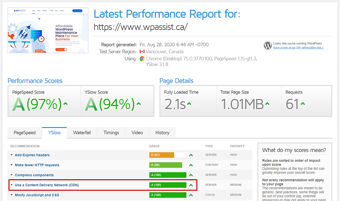Viewport: 340px width, 201px height.
Task: Click up arrow beside Compress components grade
Action: tap(191, 175)
